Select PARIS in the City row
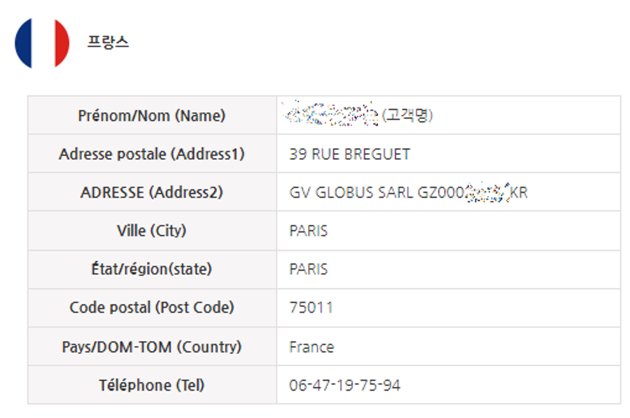The height and width of the screenshot is (418, 630). pyautogui.click(x=309, y=231)
